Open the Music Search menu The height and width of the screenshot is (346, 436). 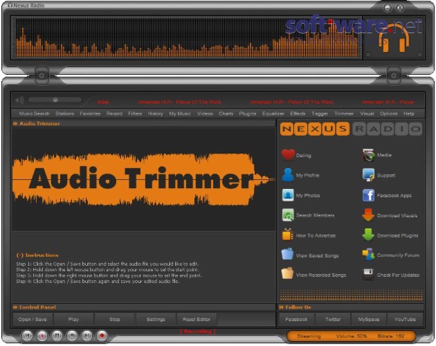[x=34, y=113]
